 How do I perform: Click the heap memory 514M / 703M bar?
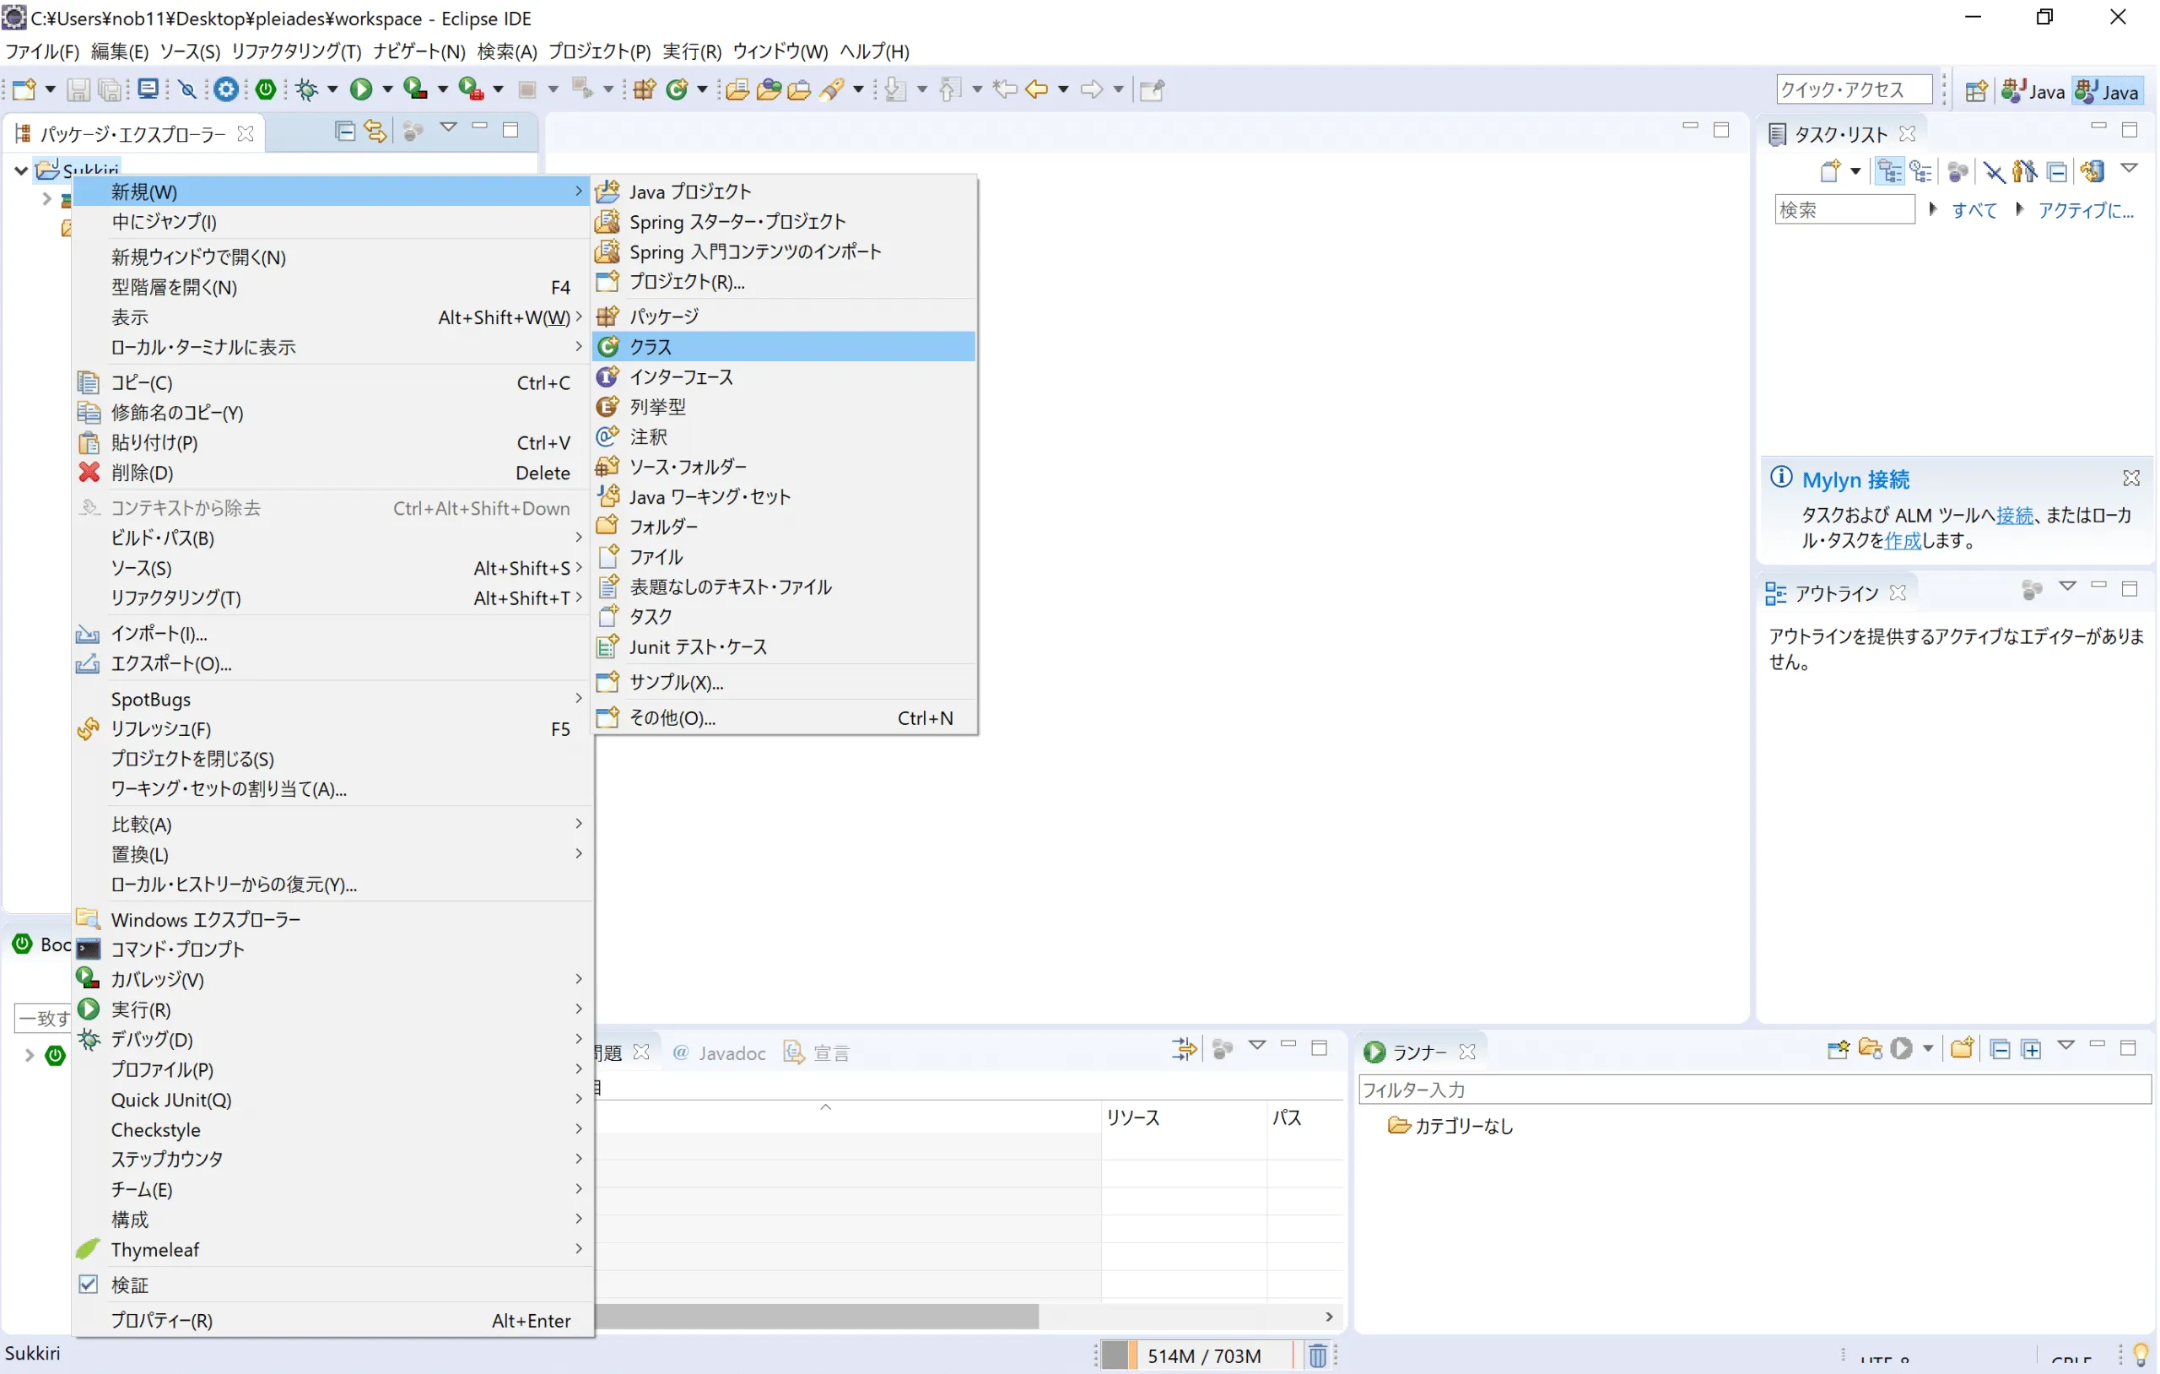coord(1203,1355)
